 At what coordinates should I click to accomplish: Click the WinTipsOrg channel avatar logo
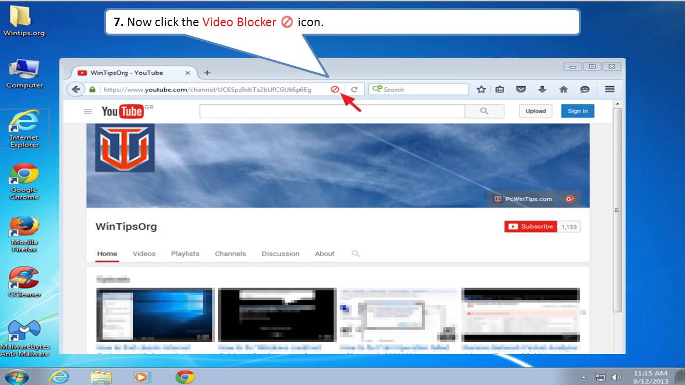(125, 148)
